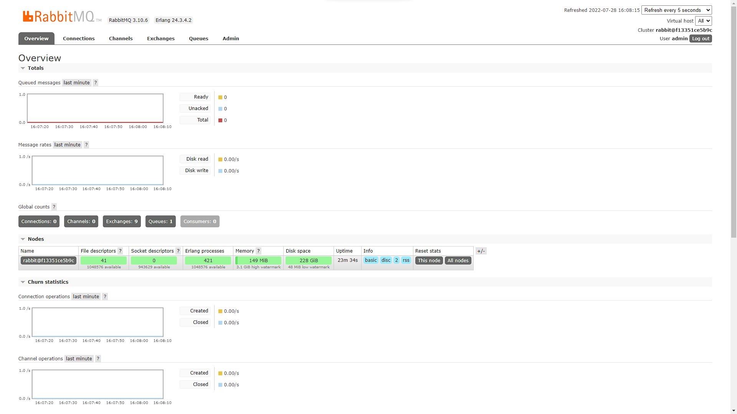Open the Refresh every 5 seconds dropdown

tap(676, 10)
